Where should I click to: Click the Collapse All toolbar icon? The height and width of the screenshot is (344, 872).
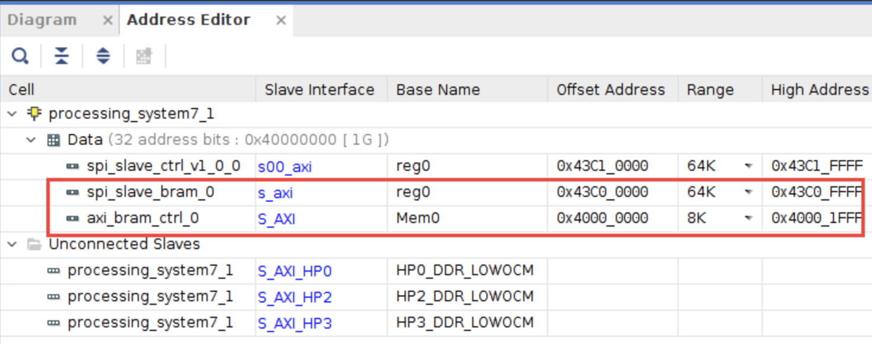click(61, 56)
